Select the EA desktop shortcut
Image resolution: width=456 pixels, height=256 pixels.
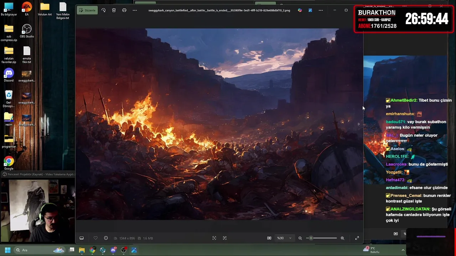[27, 9]
